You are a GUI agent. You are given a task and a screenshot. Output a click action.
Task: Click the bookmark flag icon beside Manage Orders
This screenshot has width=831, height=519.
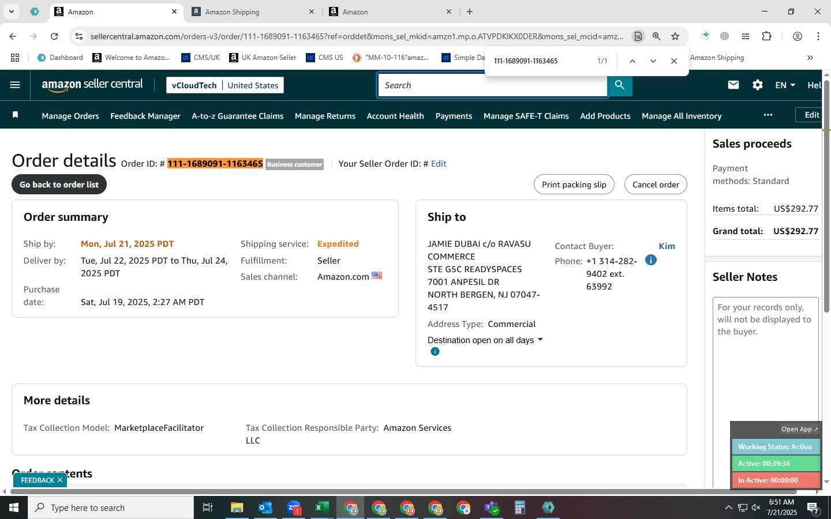tap(16, 115)
